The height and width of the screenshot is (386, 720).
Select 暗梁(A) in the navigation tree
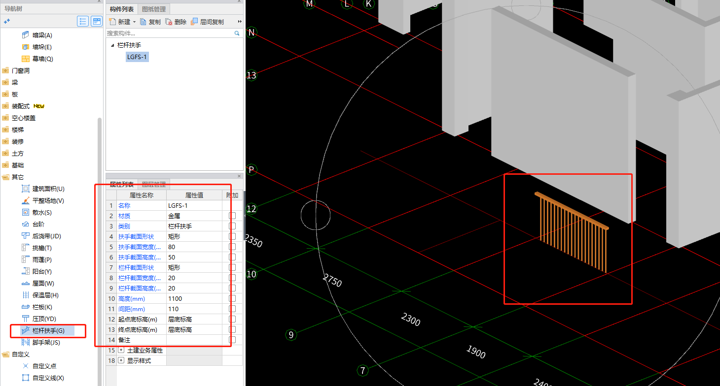(42, 35)
